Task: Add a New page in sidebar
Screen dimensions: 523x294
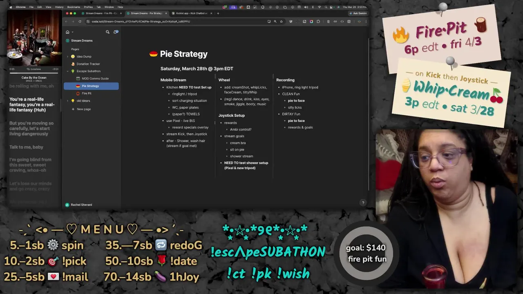Action: point(81,109)
